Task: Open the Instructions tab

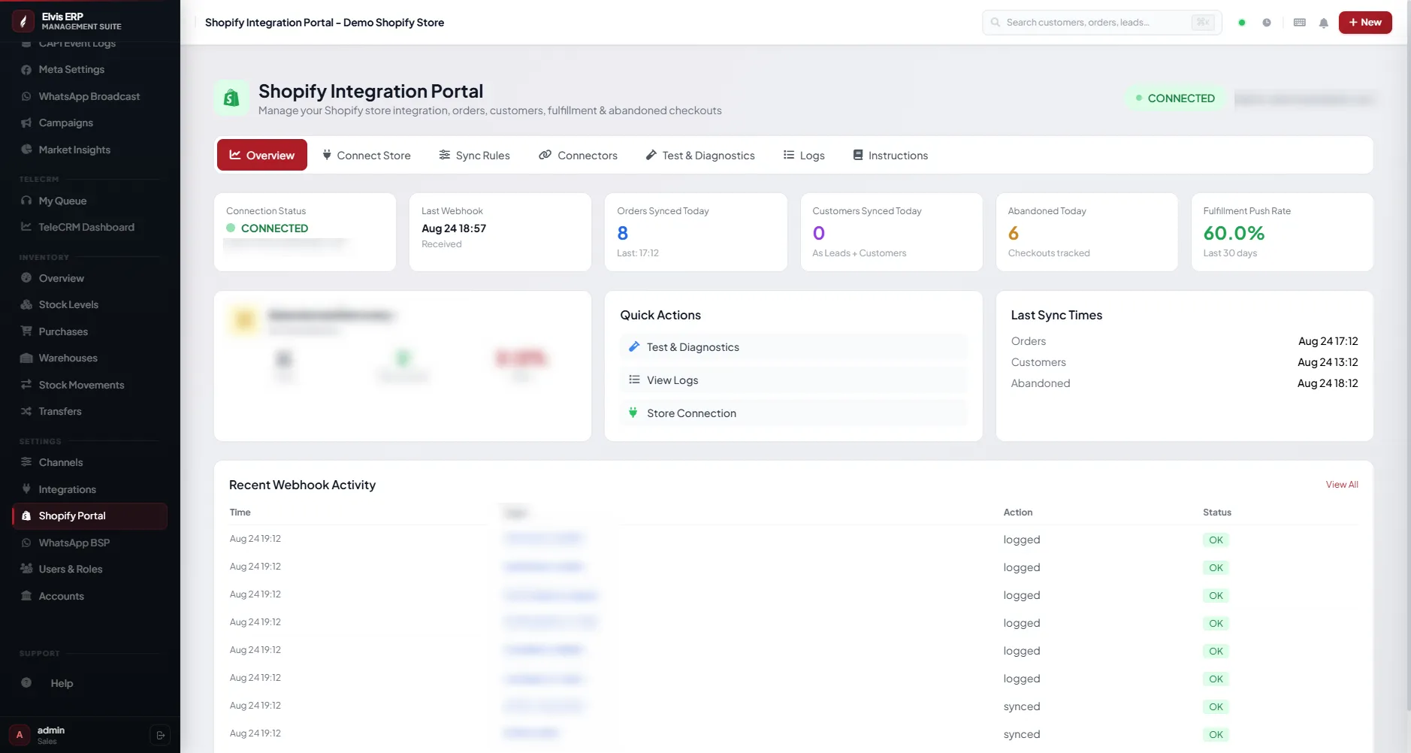Action: (x=890, y=156)
